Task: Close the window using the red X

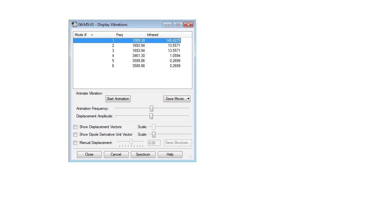Action: (188, 25)
